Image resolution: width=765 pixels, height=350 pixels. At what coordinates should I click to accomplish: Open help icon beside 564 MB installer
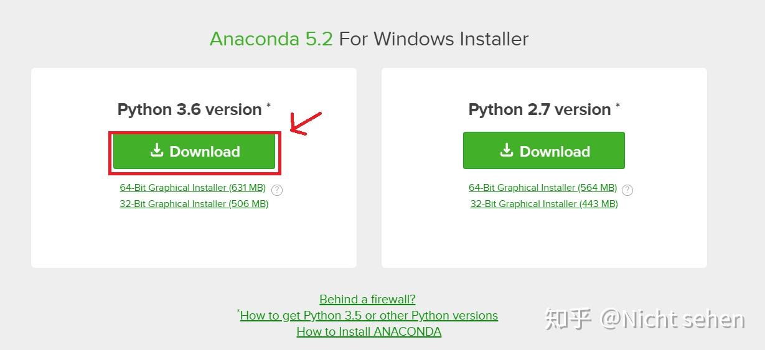click(627, 190)
